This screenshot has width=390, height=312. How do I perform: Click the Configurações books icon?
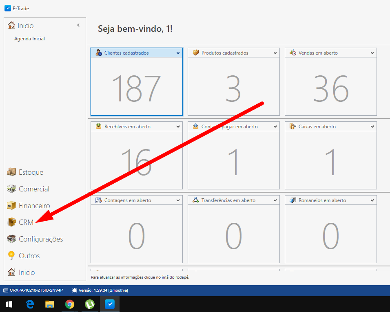pos(11,239)
